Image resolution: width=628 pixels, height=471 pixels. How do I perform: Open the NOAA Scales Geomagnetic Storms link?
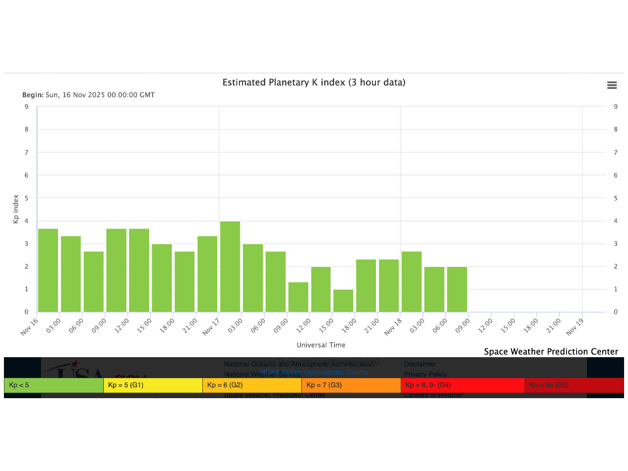[314, 372]
